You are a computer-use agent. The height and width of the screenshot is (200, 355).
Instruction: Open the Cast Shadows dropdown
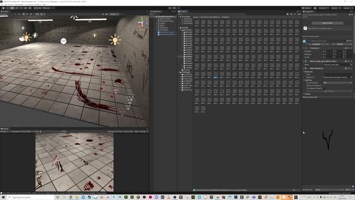coord(338,83)
